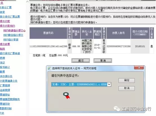Open 商业承兑汇票出票 sidebar link
This screenshot has height=116, width=156.
[10, 17]
